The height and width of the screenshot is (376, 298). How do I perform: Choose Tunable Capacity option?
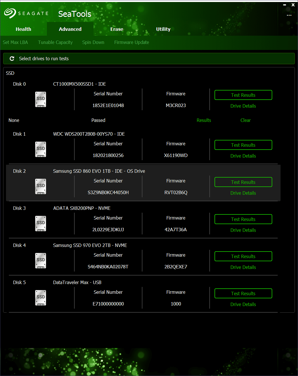tap(55, 42)
